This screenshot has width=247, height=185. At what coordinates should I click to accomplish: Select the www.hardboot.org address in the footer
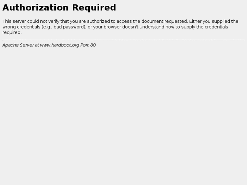(x=59, y=45)
